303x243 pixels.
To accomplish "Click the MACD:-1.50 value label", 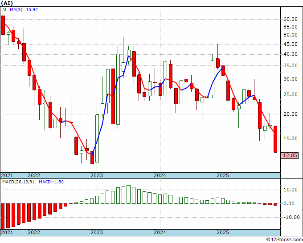I will pyautogui.click(x=51, y=182).
